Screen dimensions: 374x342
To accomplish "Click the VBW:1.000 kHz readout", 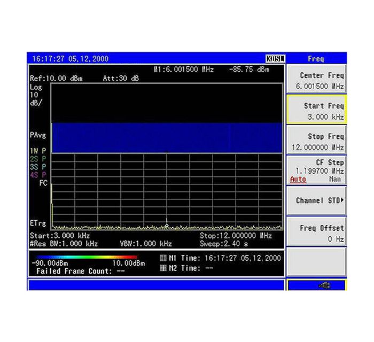I will [146, 244].
